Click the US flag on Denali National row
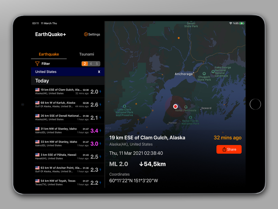Screen dimensions: 278x209 [x=37, y=116]
